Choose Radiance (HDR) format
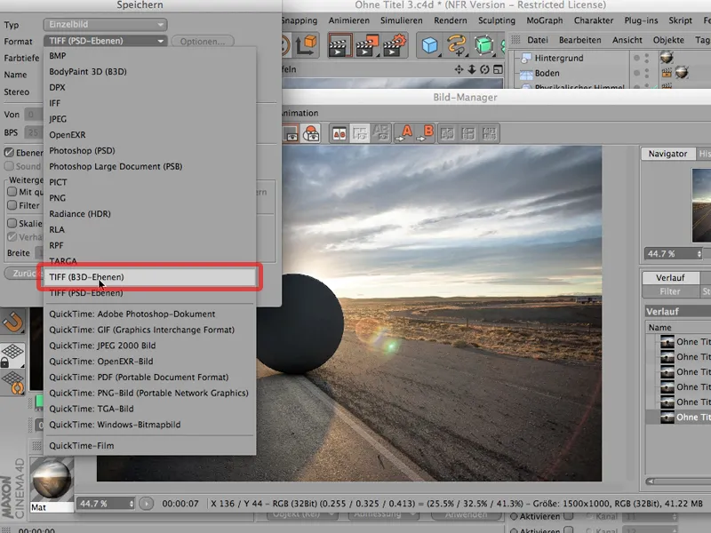The image size is (711, 533). pos(149,213)
